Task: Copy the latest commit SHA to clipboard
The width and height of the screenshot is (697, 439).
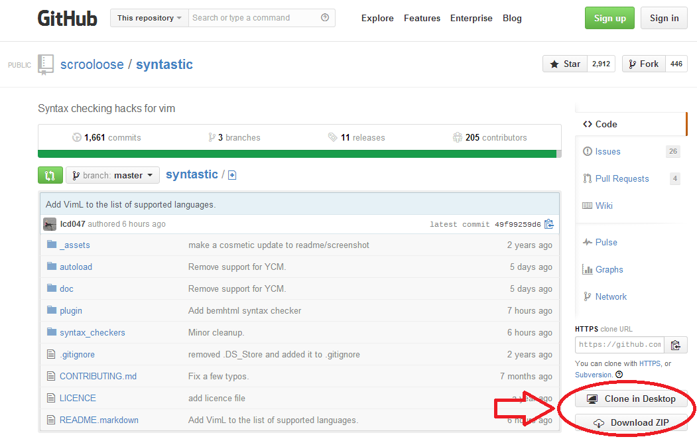Action: [549, 223]
